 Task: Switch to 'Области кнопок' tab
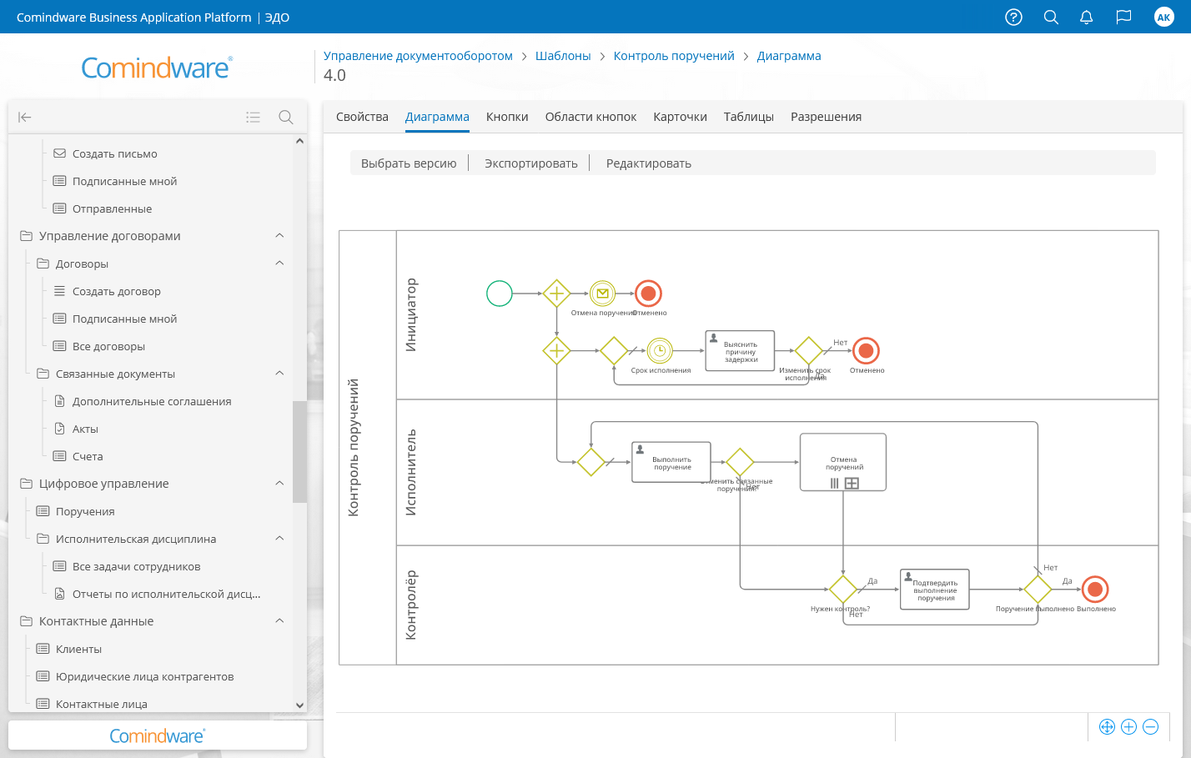click(590, 117)
